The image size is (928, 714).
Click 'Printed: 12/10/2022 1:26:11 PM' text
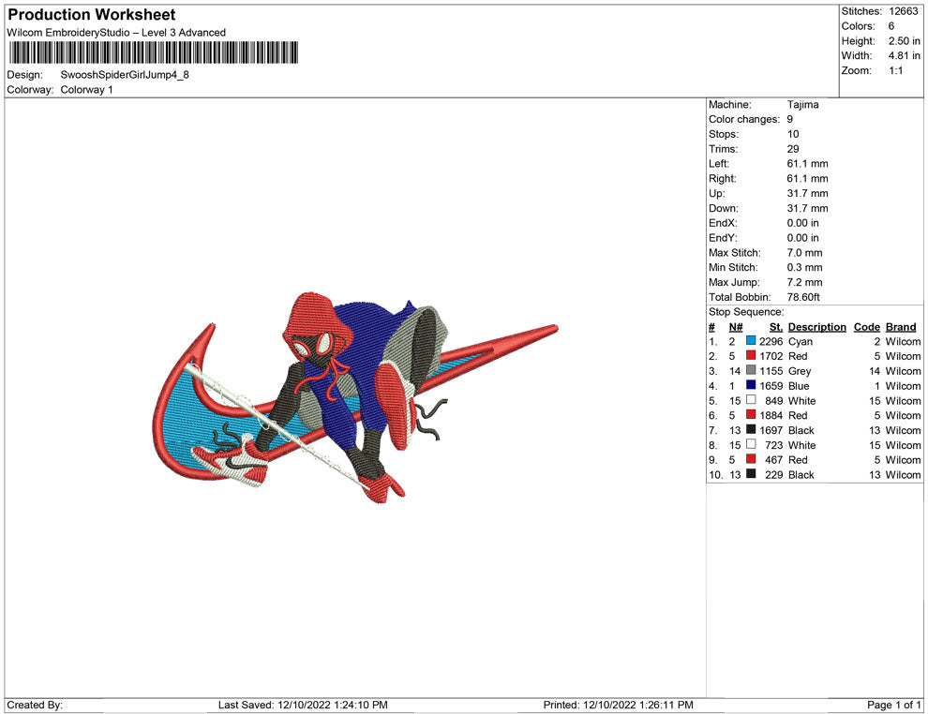618,705
